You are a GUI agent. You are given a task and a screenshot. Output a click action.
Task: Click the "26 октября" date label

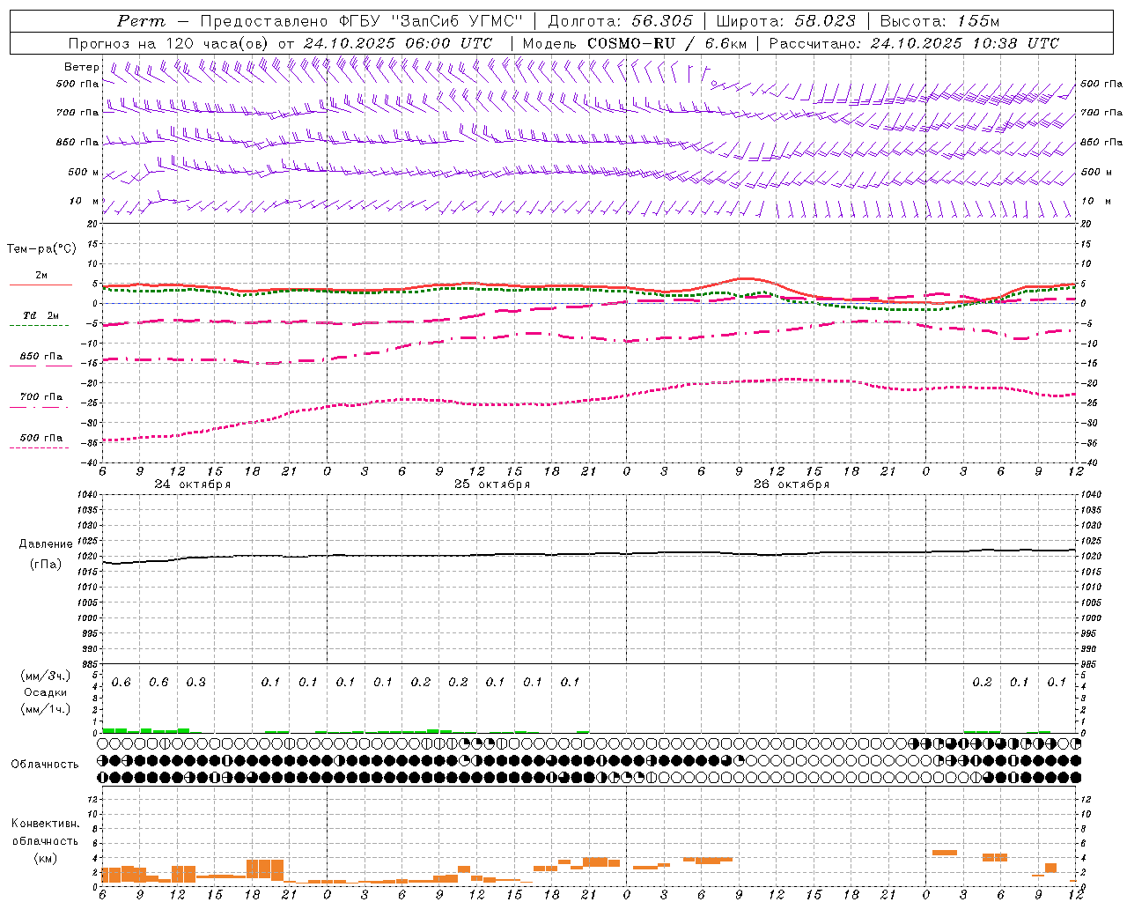coord(792,484)
